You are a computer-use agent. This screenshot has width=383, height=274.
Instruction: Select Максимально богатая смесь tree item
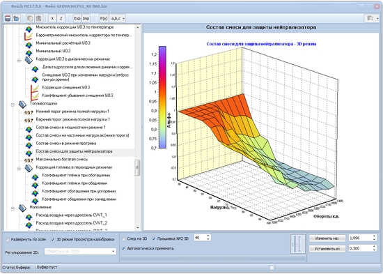[x=61, y=159]
